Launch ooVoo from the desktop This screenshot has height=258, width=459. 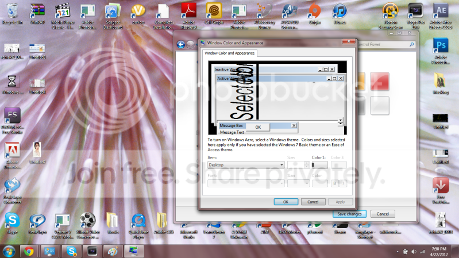coord(138,14)
